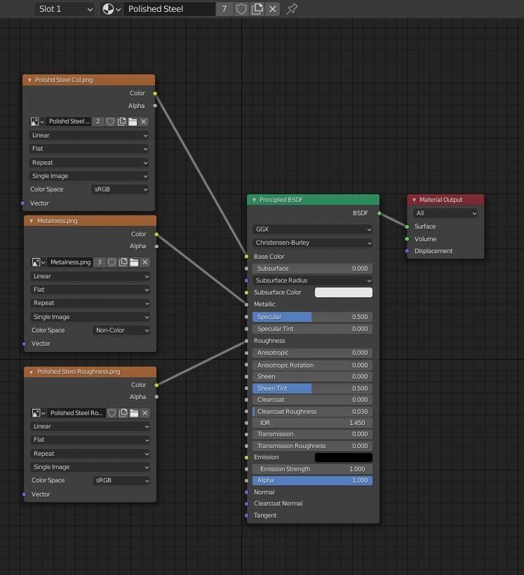This screenshot has width=524, height=575.
Task: Click the IOR value field
Action: [313, 423]
